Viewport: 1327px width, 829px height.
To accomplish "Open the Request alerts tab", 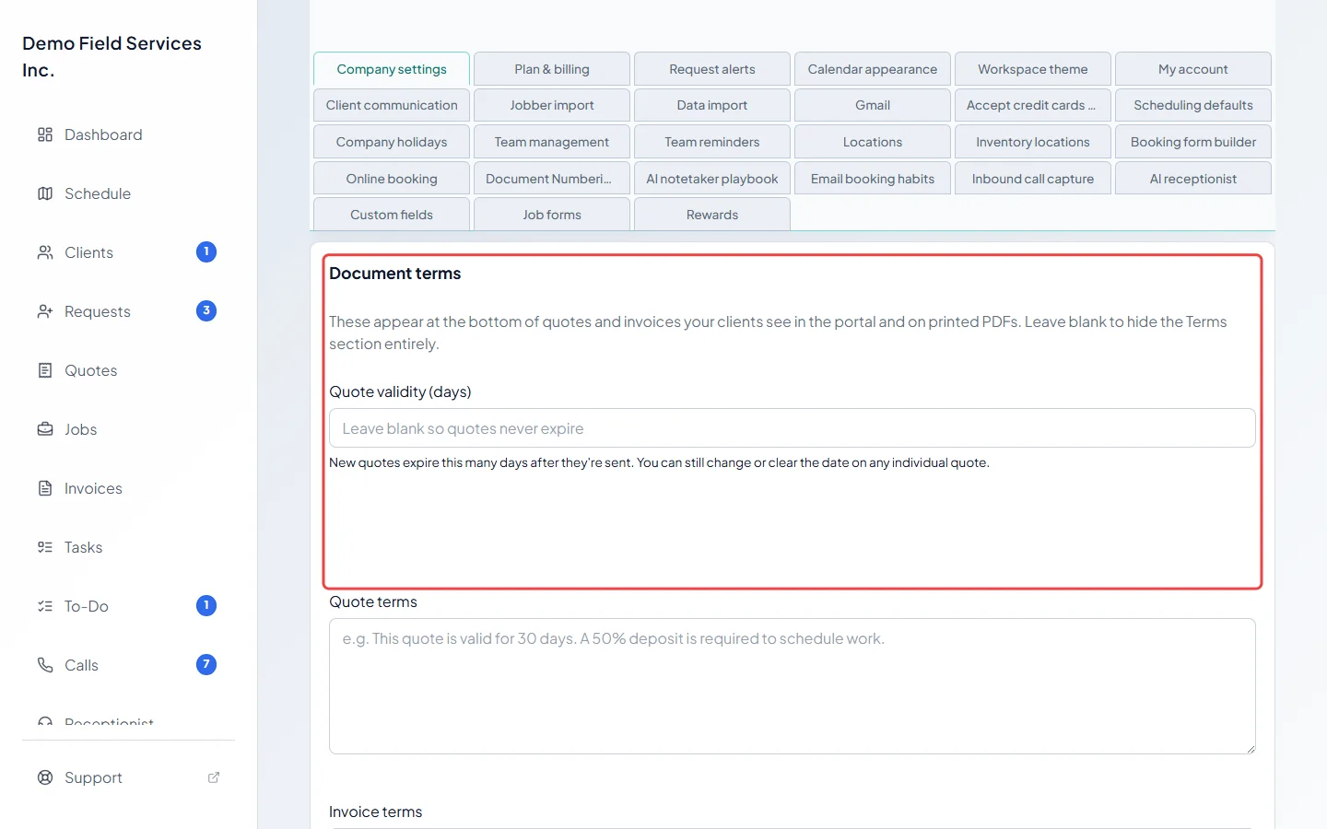I will (712, 69).
